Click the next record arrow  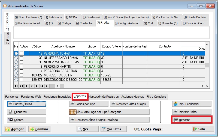[37, 86]
